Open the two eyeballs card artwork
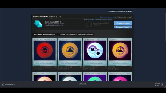Viewport: 166px width, 93px height. [95, 51]
